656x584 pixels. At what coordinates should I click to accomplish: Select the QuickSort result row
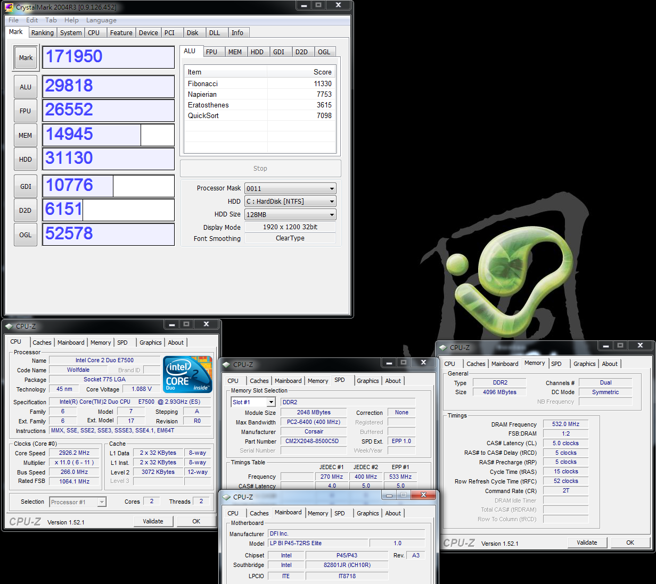pos(260,115)
